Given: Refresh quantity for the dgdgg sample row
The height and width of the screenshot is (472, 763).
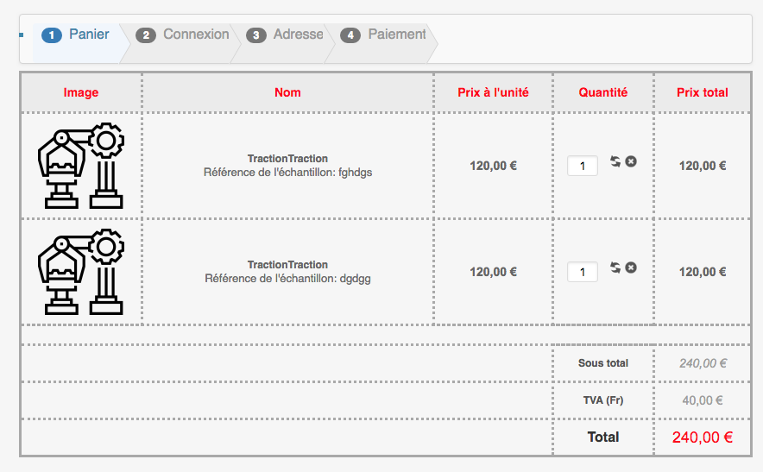Looking at the screenshot, I should 615,267.
